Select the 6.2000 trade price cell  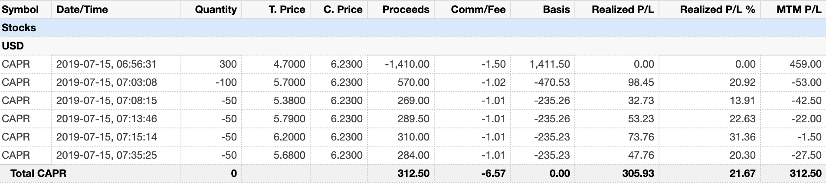click(289, 137)
